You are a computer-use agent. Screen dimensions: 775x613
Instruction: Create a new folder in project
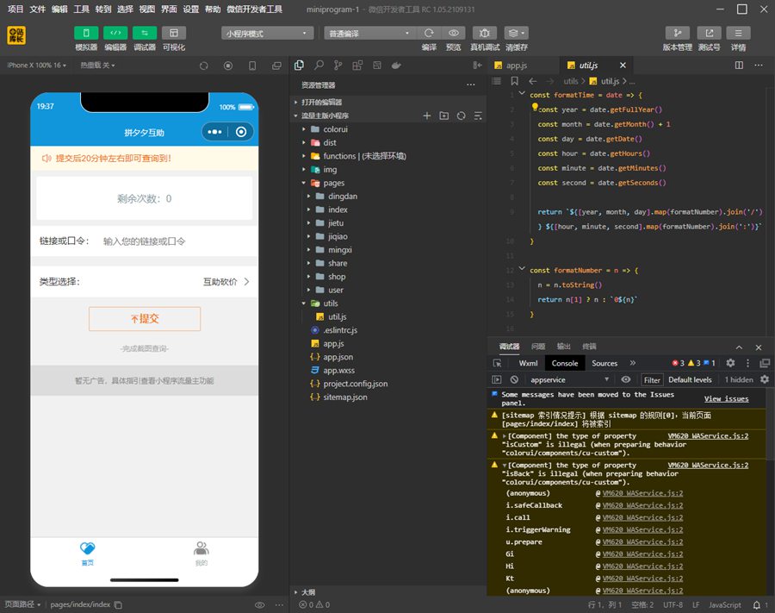pos(443,116)
